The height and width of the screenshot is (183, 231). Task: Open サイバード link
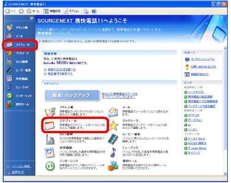pos(194,153)
